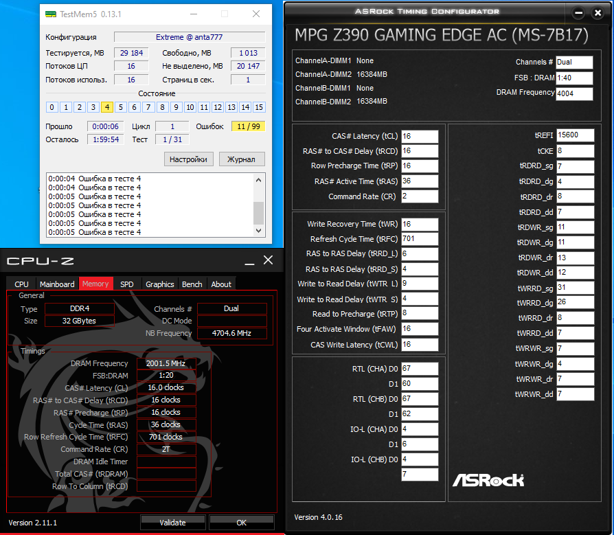Click the Read to Precharge (tRTP) field
The image size is (614, 535).
point(420,314)
